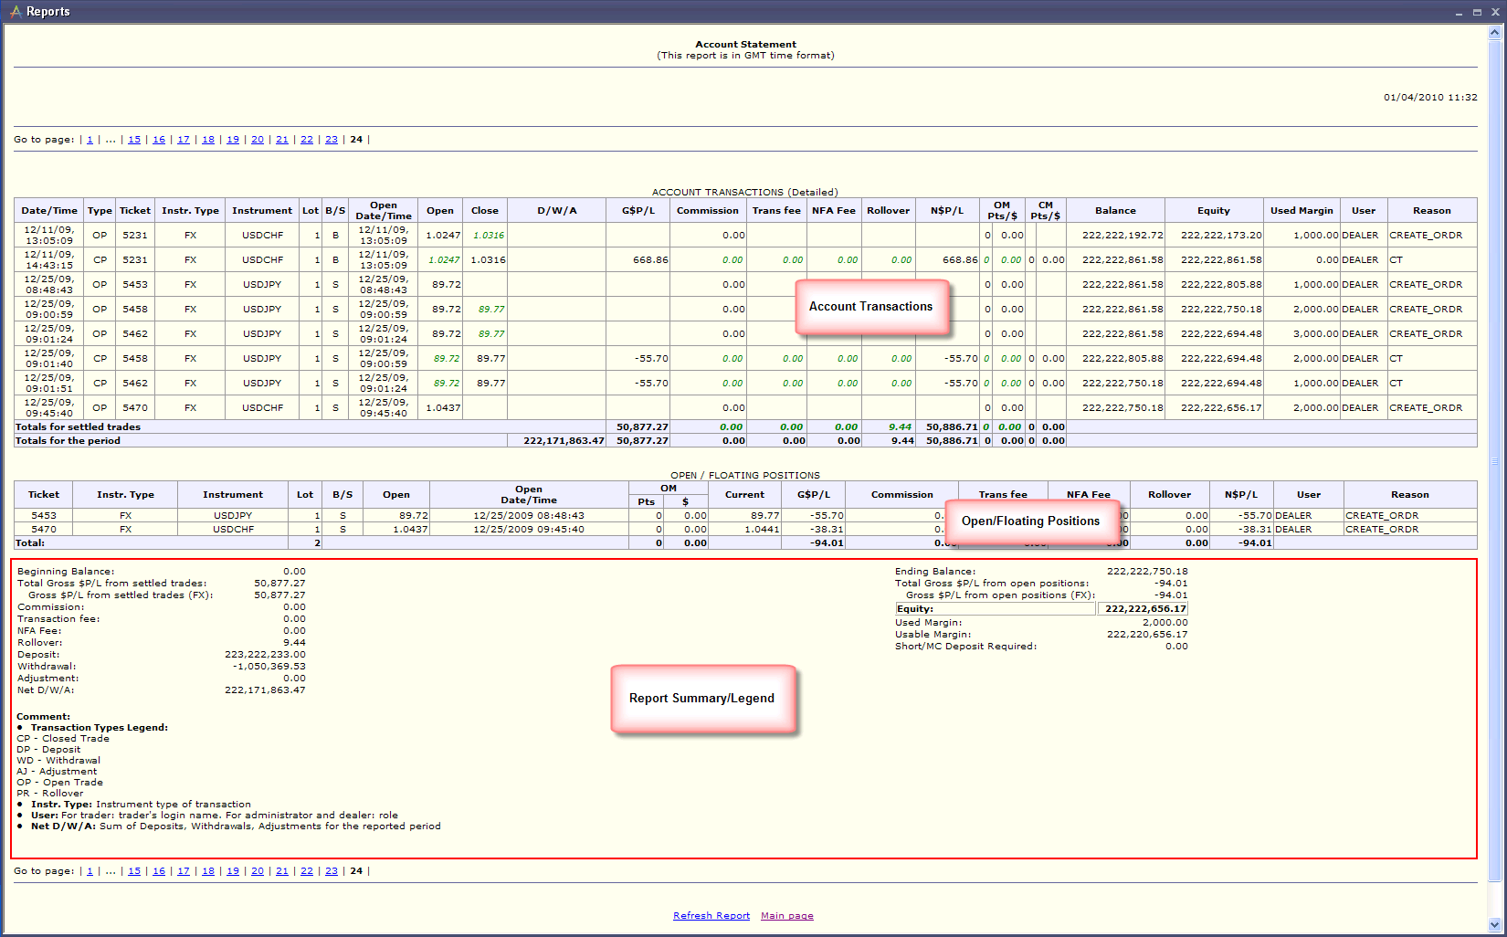Click the Withdrawal amount -1,050,369.53
This screenshot has height=937, width=1507.
click(269, 667)
